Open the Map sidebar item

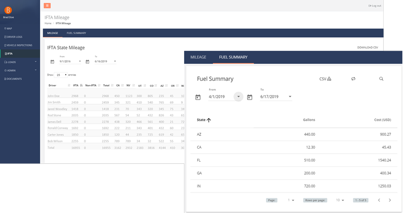click(x=8, y=29)
